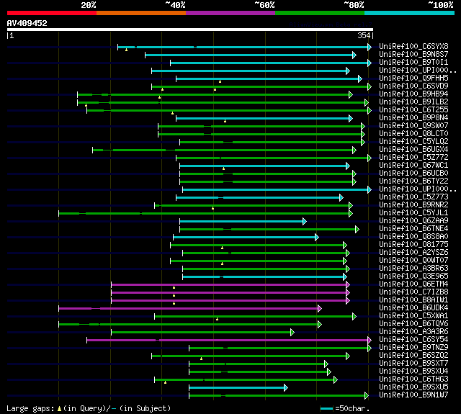
Task: Open hit UniRef100_B6UDK4
Action: click(x=413, y=308)
